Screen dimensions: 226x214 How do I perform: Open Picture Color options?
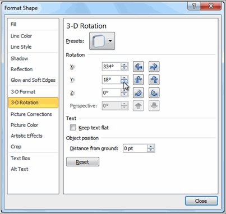click(x=24, y=125)
